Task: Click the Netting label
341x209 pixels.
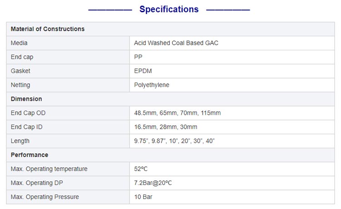Action: coord(20,85)
